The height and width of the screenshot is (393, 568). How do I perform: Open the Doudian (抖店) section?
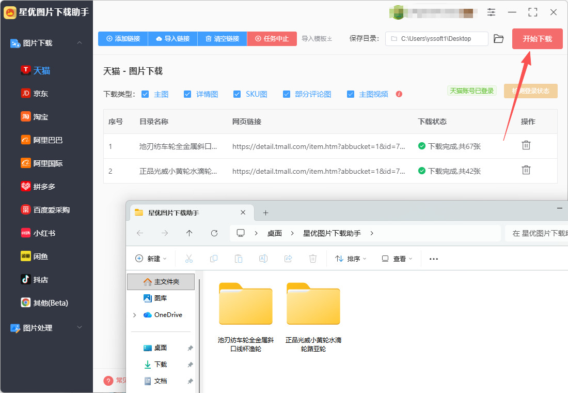tap(35, 279)
